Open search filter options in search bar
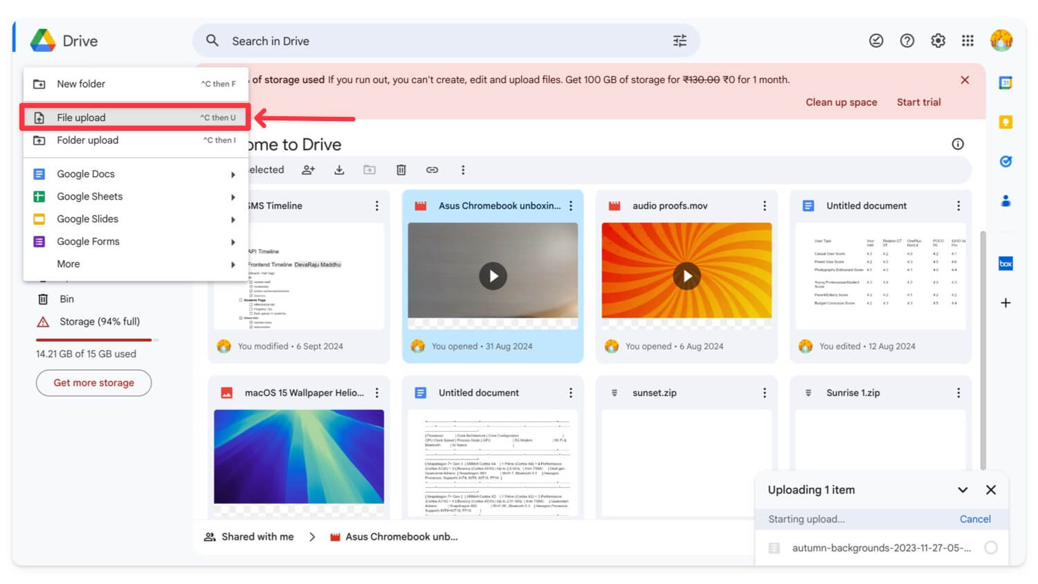 click(x=680, y=41)
